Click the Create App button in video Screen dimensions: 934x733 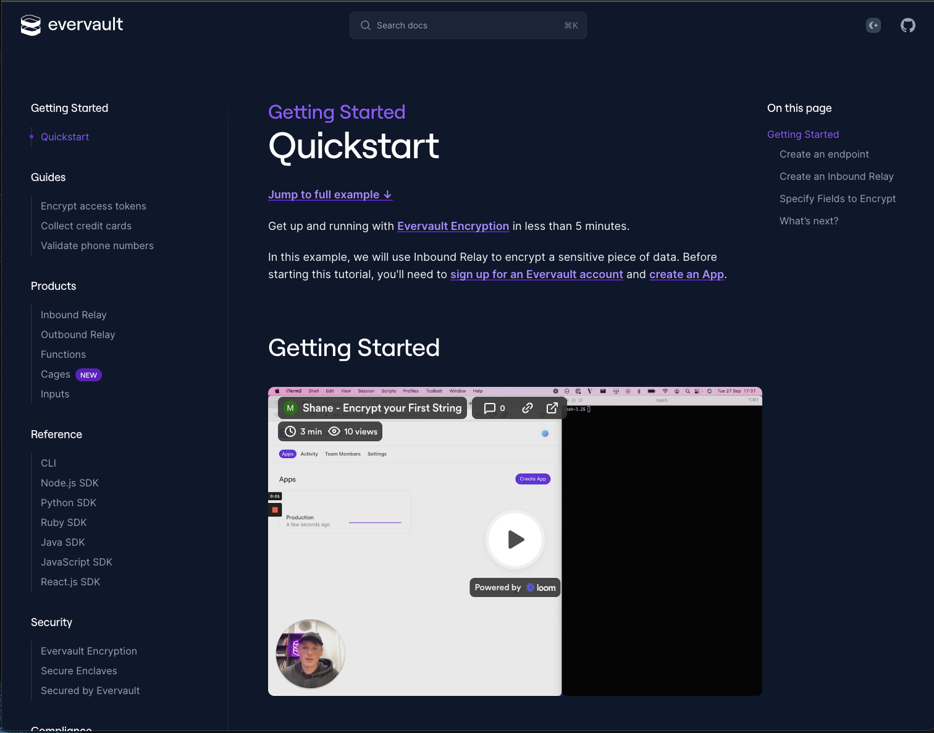[x=533, y=479]
